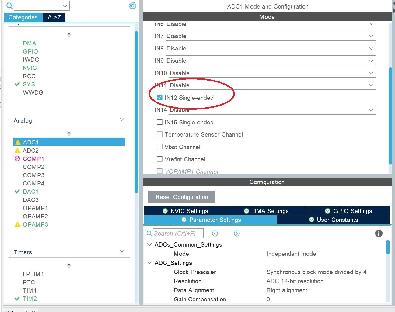Select RCC peripheral
This screenshot has height=312, width=395.
(x=29, y=76)
